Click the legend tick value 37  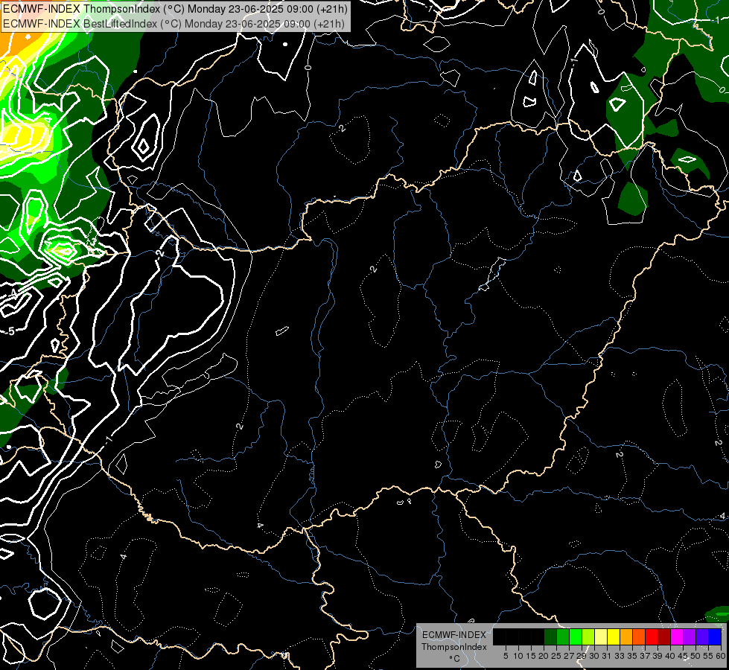(x=646, y=656)
